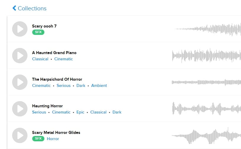Seek within the Scary oooh 7 waveform
Screen dimensions: 241x149
(x=207, y=29)
